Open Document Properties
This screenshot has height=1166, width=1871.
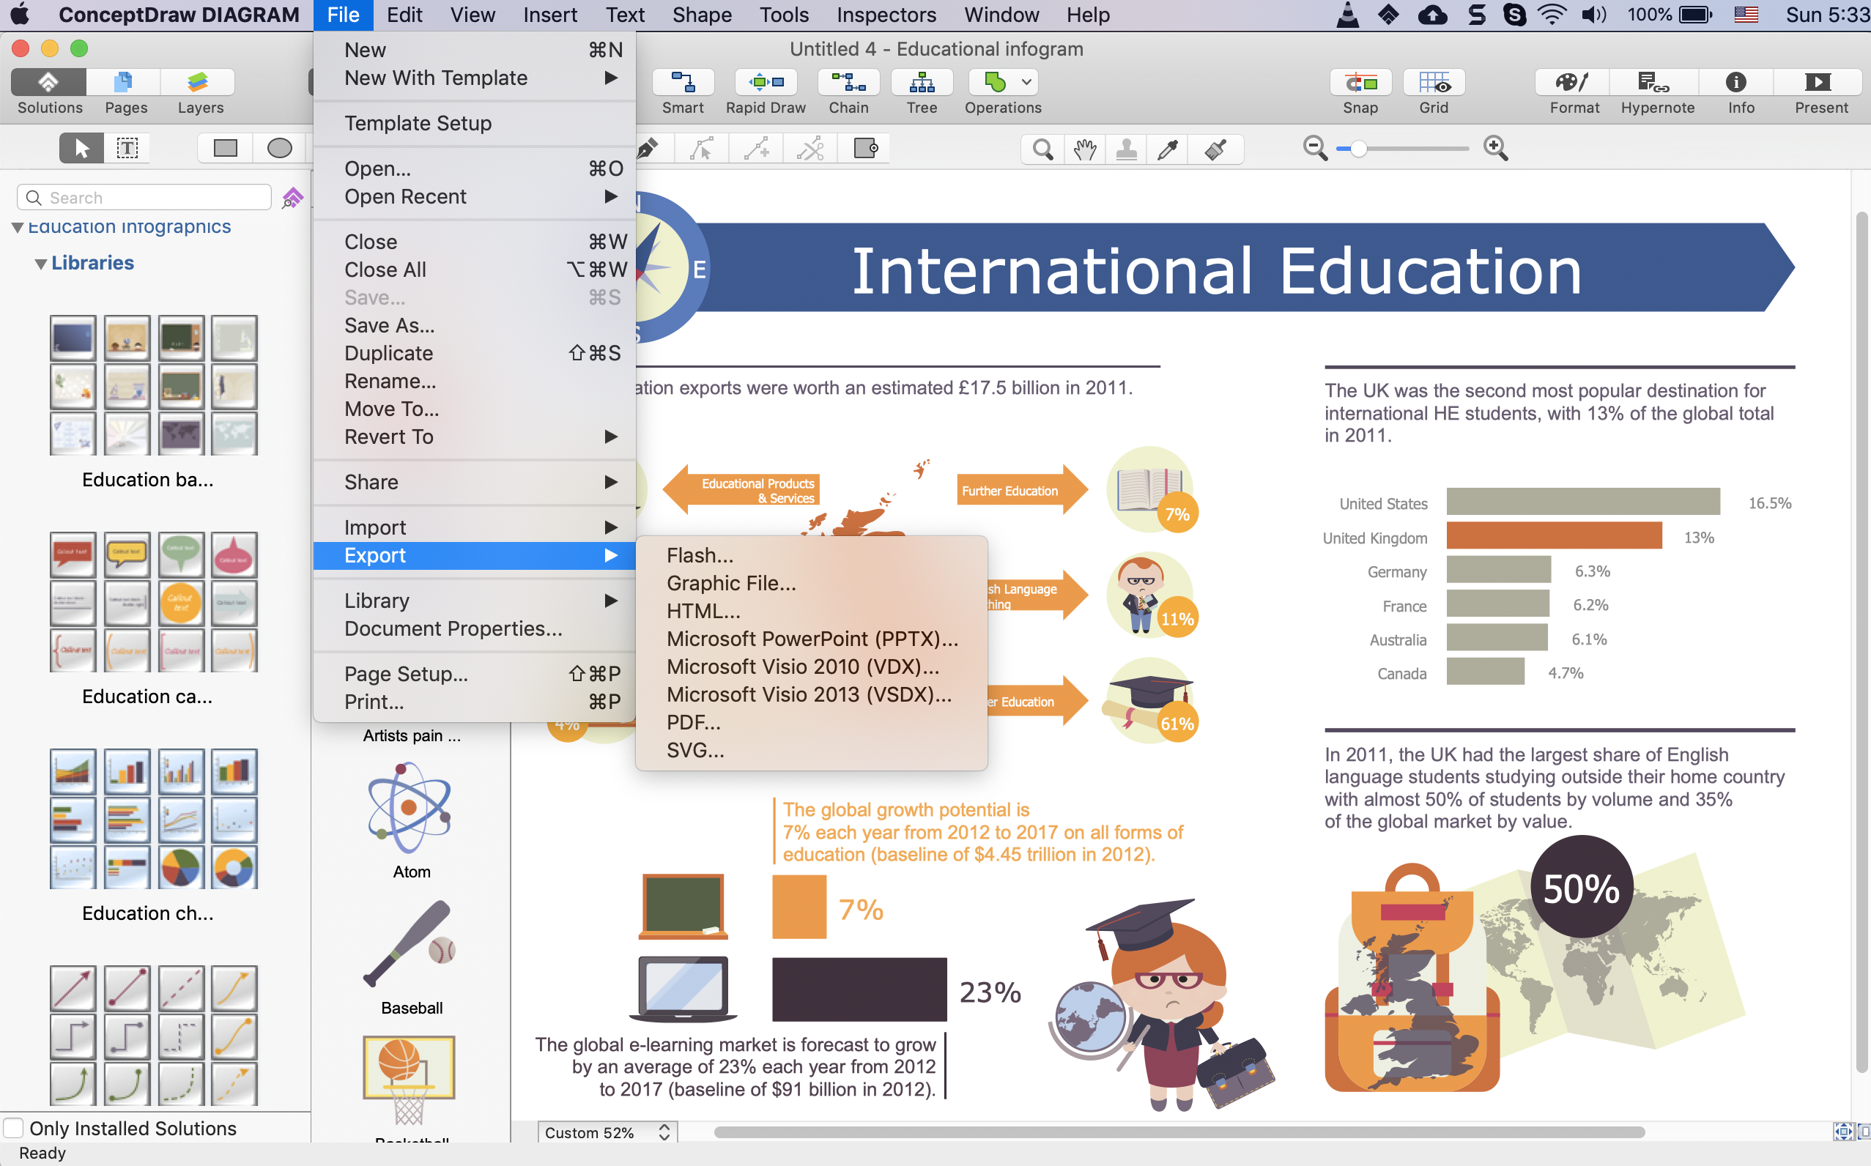(x=474, y=628)
